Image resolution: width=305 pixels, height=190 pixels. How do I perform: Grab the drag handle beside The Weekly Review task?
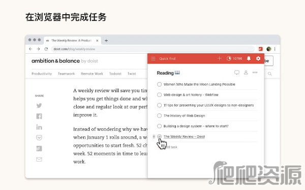(154, 137)
